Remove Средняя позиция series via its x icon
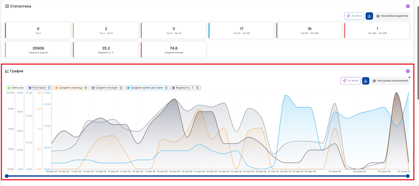 (121, 88)
